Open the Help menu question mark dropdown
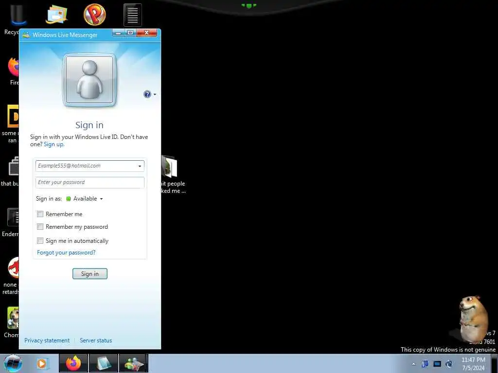 (x=150, y=94)
